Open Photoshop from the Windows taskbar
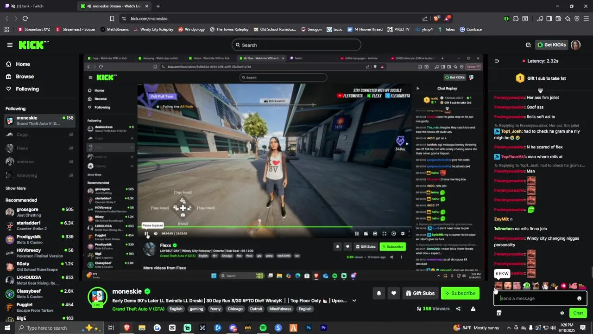Screen dimensions: 593x334 point(309,328)
